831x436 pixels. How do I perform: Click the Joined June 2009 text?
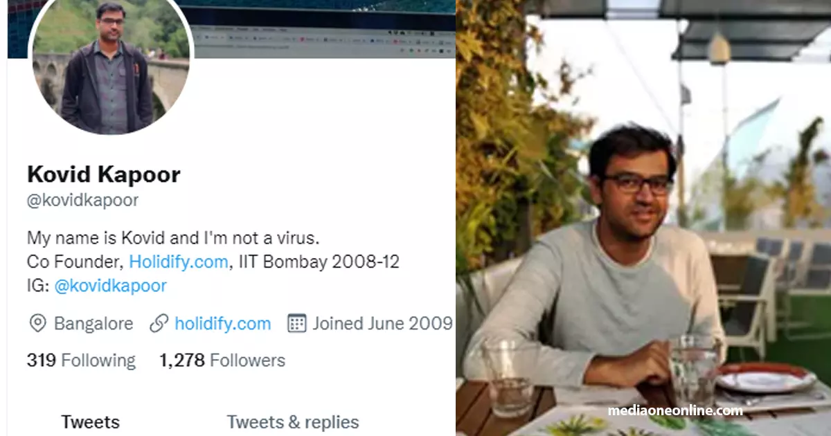382,323
